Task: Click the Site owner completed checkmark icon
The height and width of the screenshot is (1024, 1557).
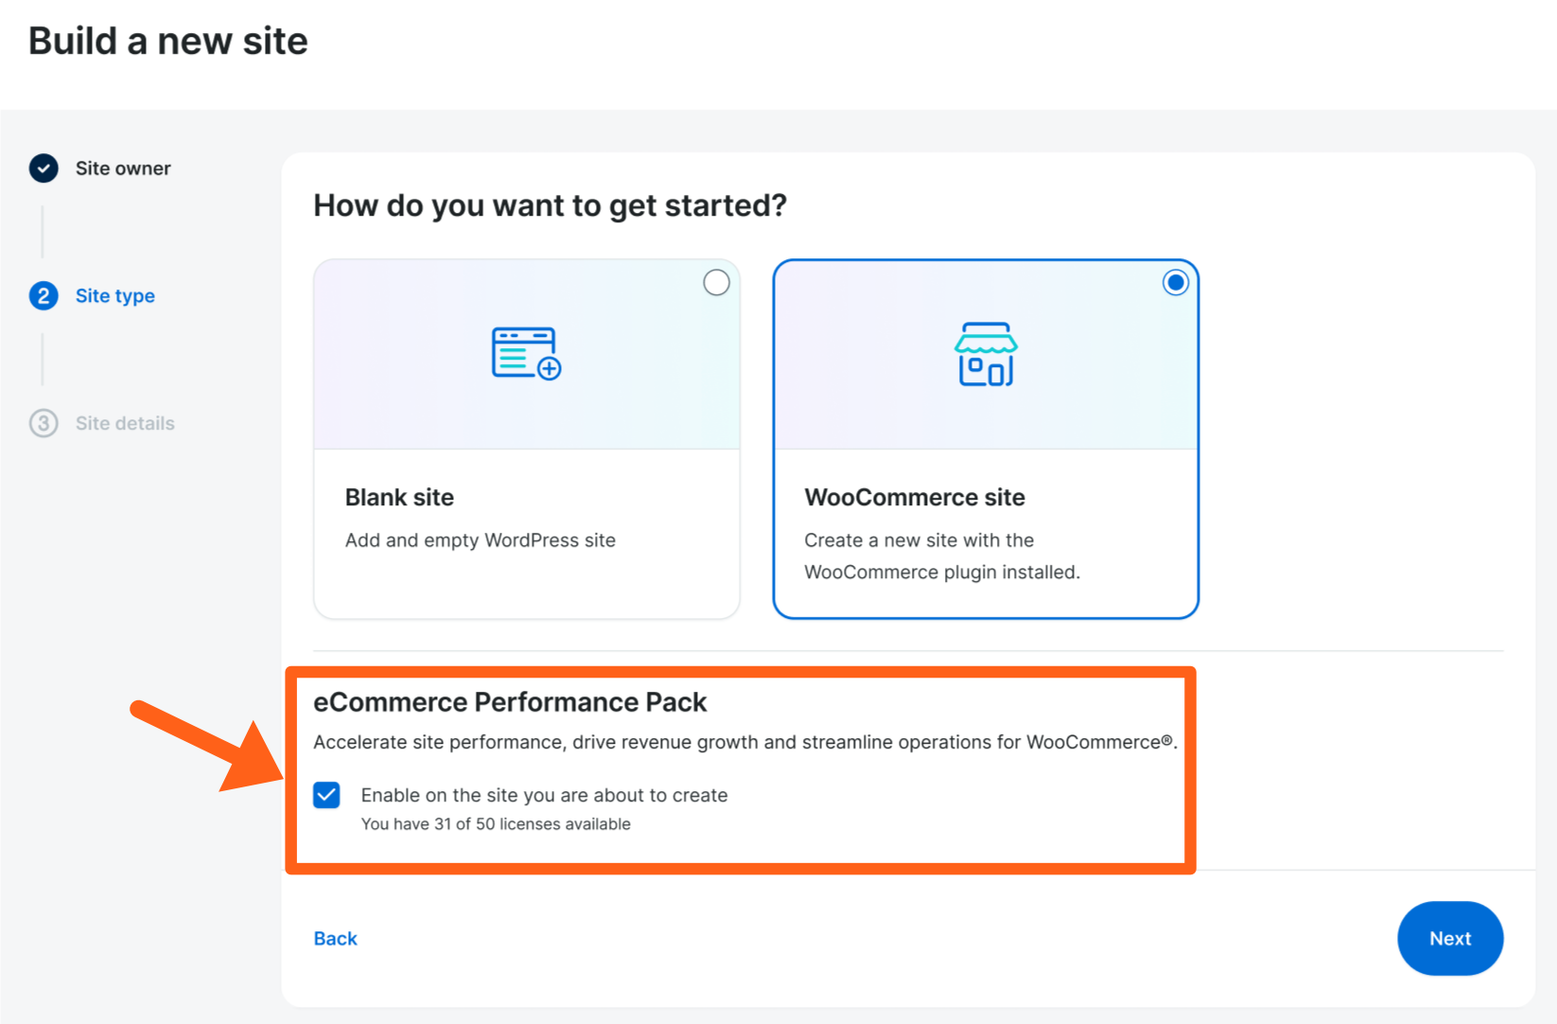Action: coord(44,168)
